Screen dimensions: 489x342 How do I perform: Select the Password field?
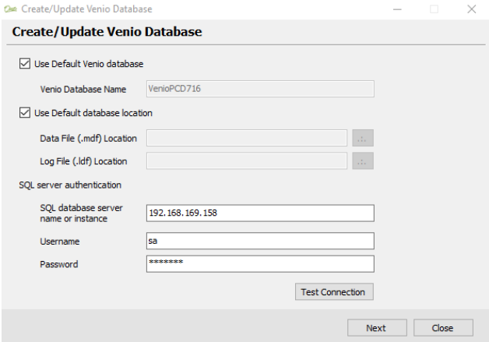coord(260,264)
